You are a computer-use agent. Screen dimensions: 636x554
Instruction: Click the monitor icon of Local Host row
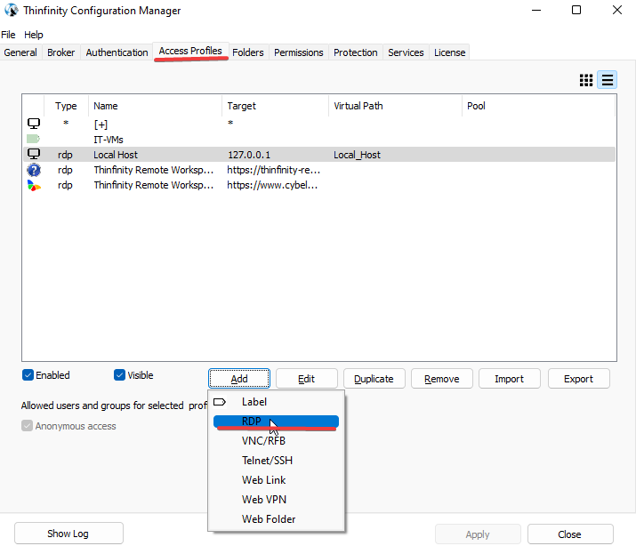point(34,154)
